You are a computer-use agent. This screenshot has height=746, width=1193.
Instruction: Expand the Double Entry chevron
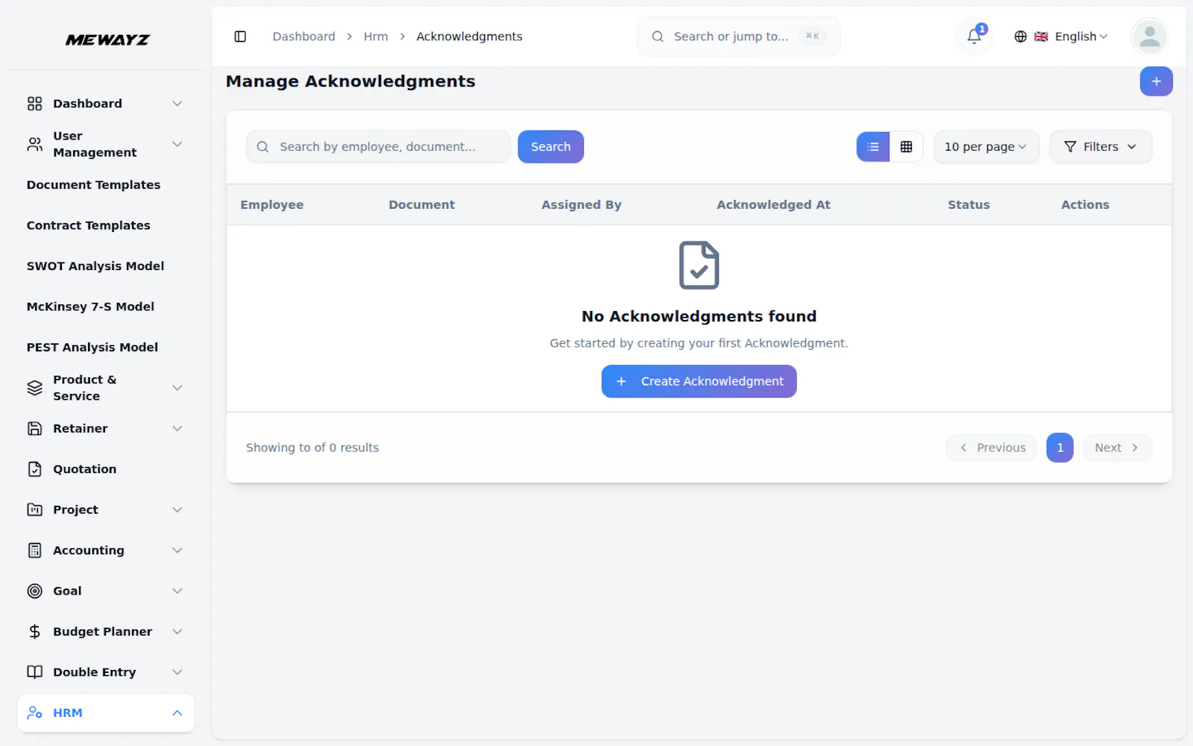click(177, 672)
